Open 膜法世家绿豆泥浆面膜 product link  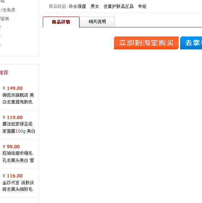[x=19, y=128]
